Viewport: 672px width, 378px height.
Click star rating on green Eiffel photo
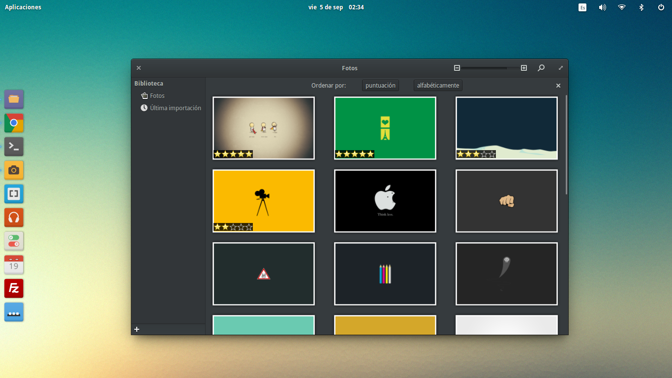point(355,154)
